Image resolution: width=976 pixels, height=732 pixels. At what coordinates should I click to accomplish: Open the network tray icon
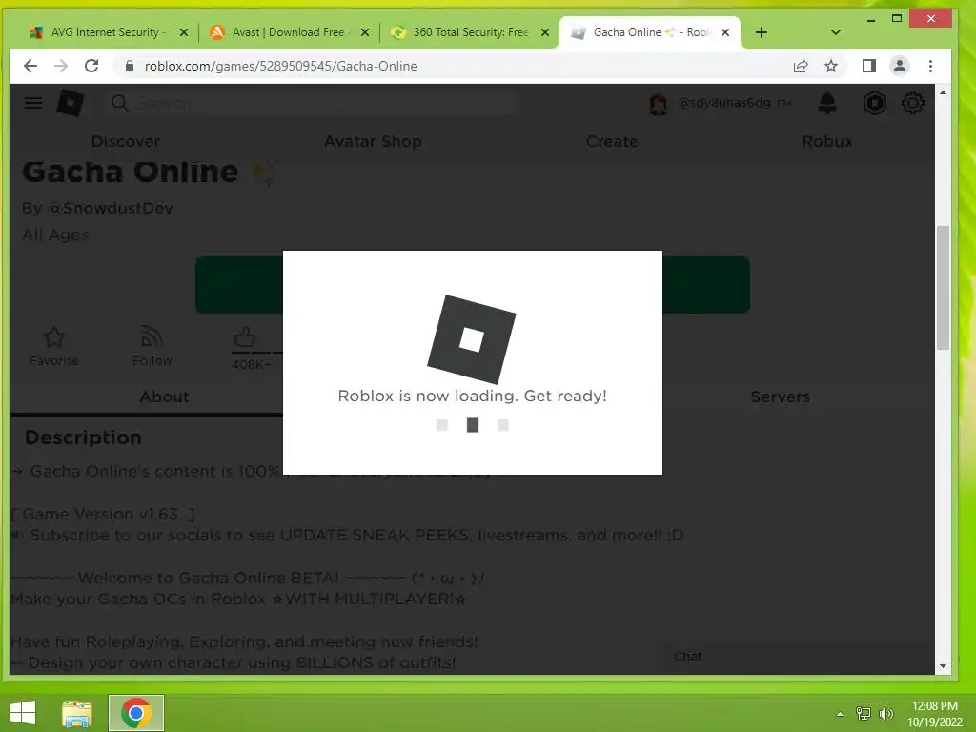pos(863,714)
